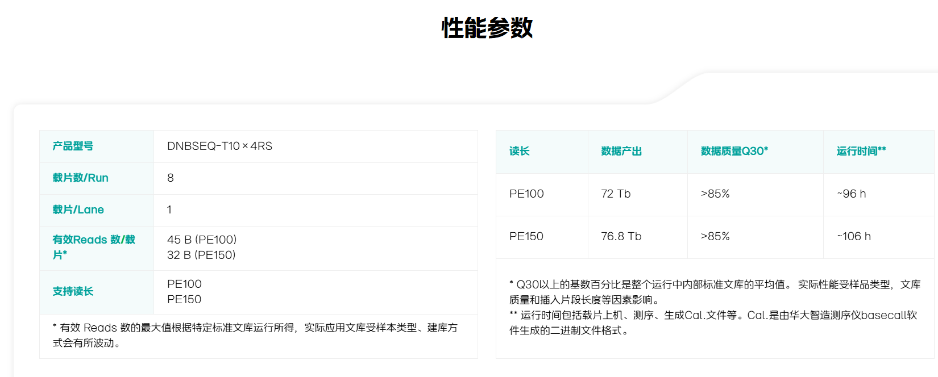Select the 支持读长 row label
Screen dimensions: 938x377
coord(73,292)
